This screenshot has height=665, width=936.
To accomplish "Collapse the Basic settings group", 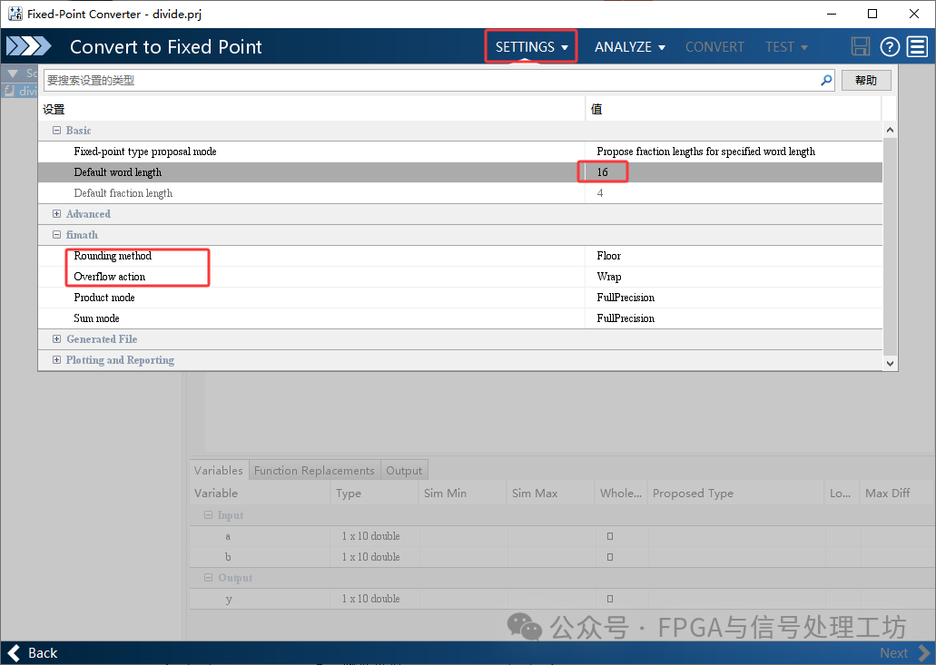I will pos(56,130).
